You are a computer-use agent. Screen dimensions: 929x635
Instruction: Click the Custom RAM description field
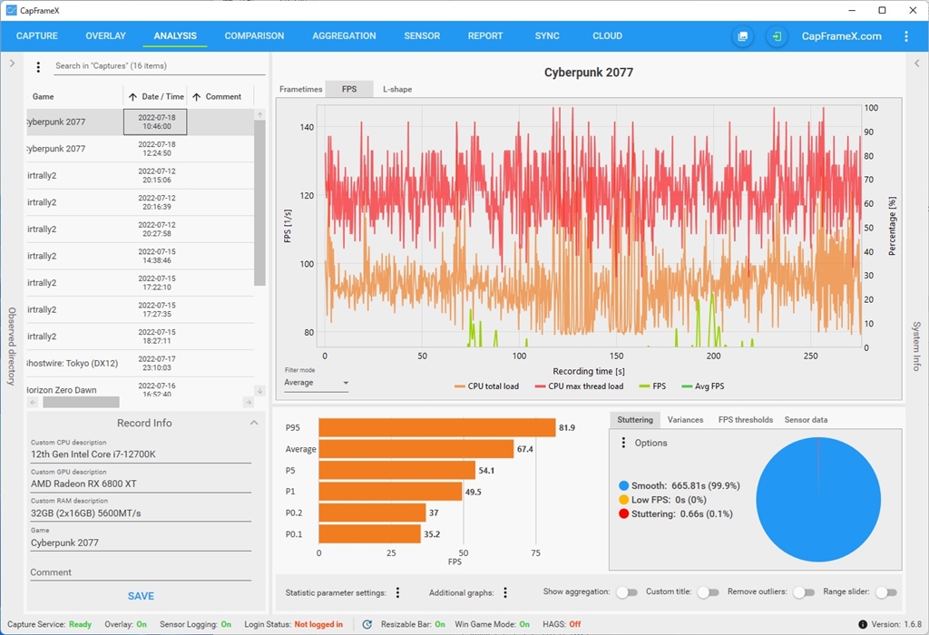point(141,513)
